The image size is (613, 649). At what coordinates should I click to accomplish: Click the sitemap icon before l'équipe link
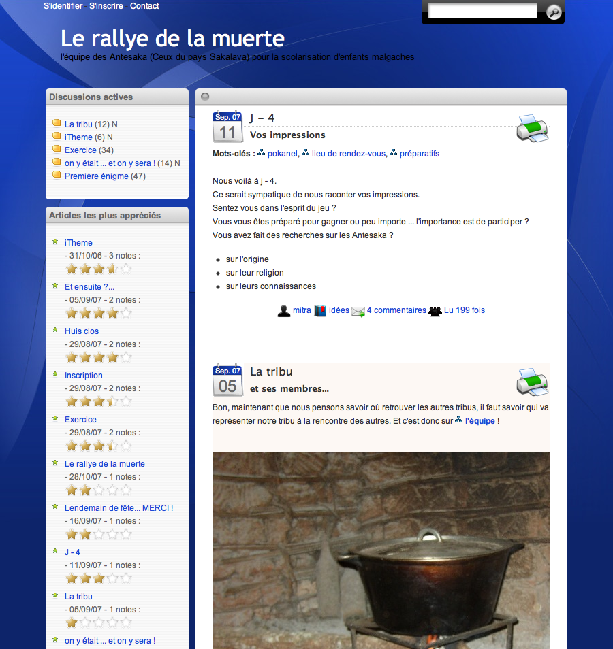tap(459, 420)
